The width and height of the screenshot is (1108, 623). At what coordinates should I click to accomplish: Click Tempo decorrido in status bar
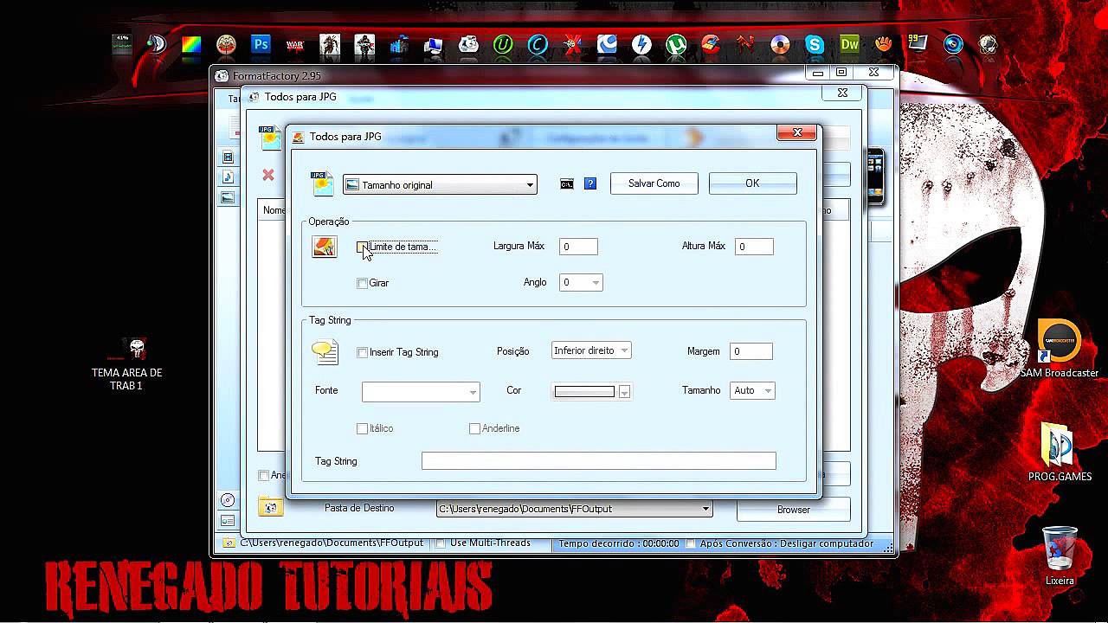click(x=619, y=543)
